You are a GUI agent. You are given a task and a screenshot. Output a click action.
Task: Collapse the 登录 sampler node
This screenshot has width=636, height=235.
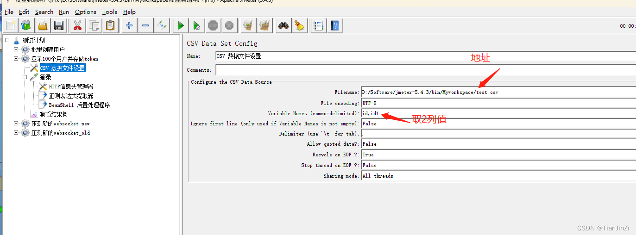25,77
